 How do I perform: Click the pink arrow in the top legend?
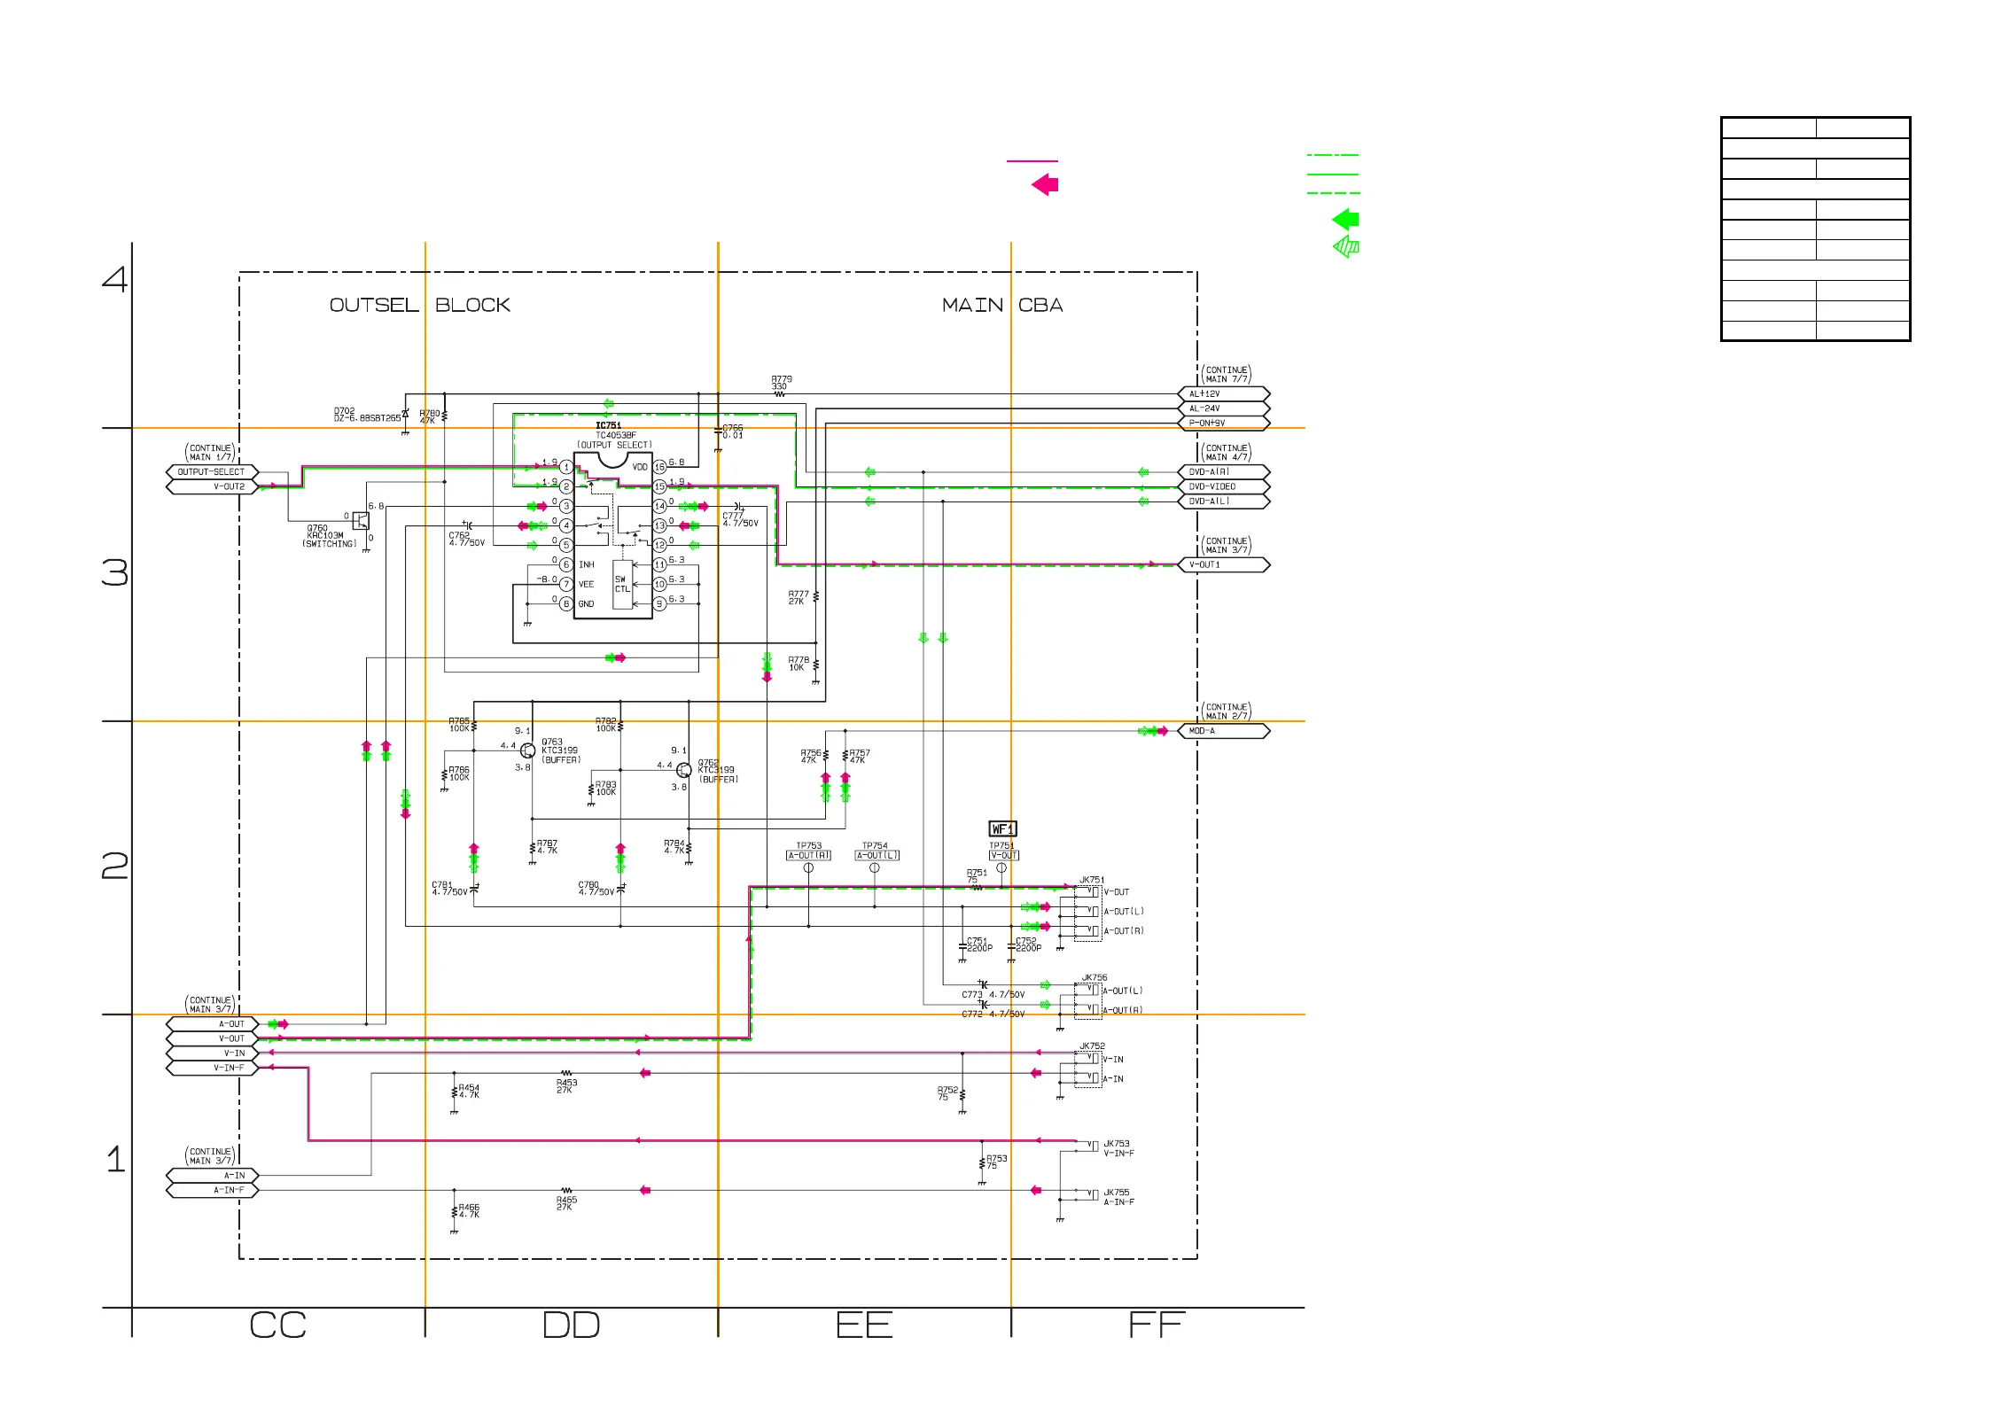(1045, 184)
